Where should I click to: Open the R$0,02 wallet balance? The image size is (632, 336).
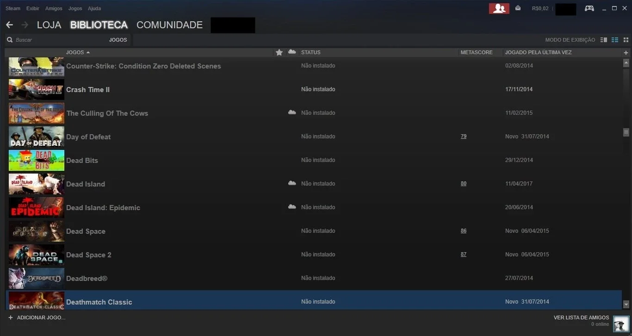pos(540,8)
